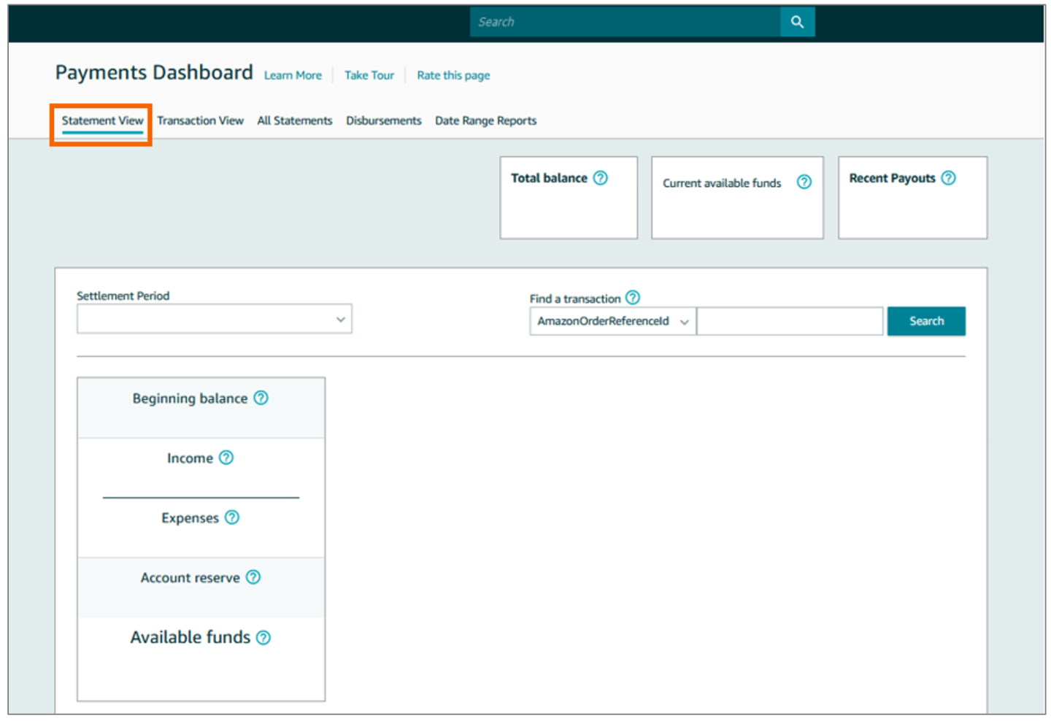
Task: Open the Expenses help tooltip icon
Action: click(231, 517)
